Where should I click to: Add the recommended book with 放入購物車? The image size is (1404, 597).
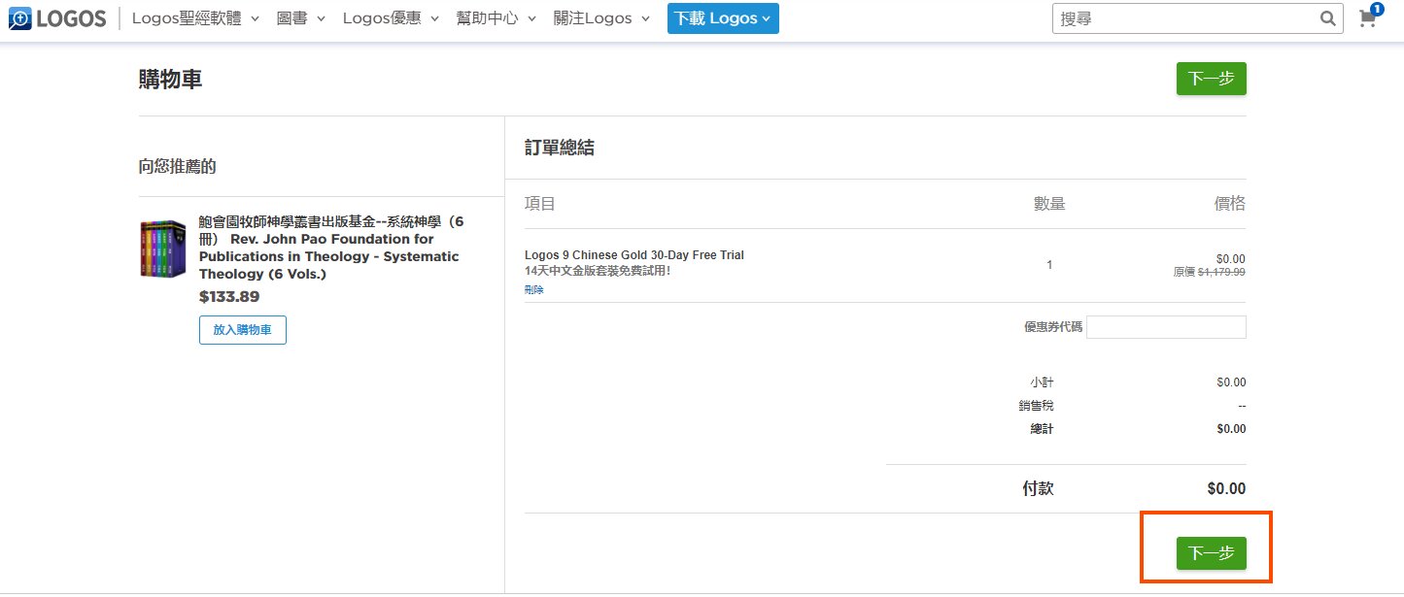click(x=243, y=330)
